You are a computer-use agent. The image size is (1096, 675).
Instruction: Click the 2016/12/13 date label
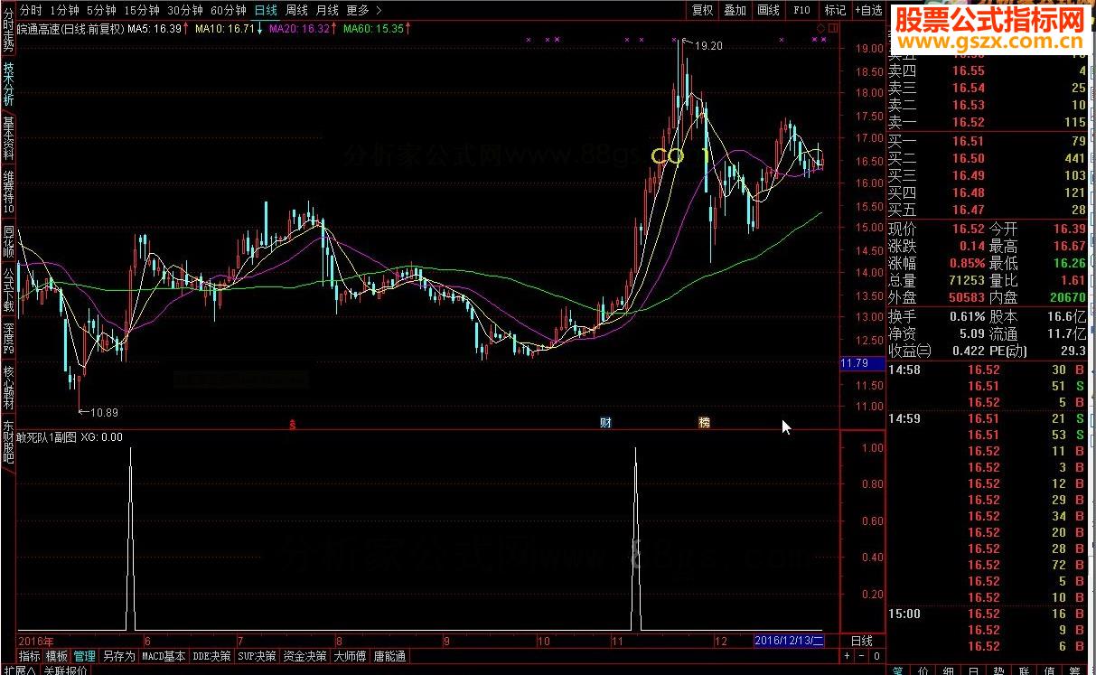[x=788, y=641]
